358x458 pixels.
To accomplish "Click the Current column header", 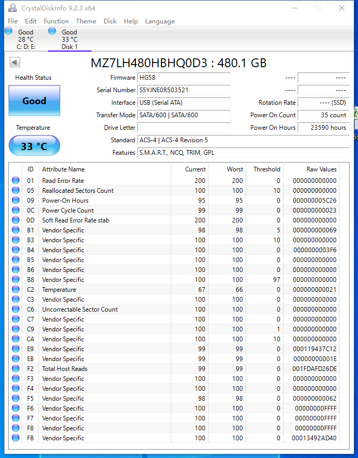I will pos(189,169).
